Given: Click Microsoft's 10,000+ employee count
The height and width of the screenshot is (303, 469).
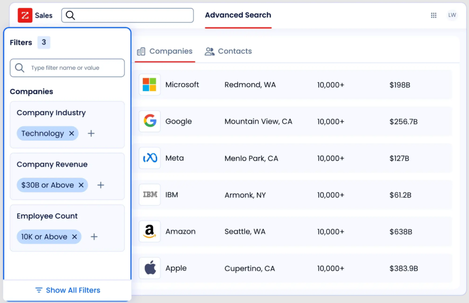Looking at the screenshot, I should coord(331,85).
